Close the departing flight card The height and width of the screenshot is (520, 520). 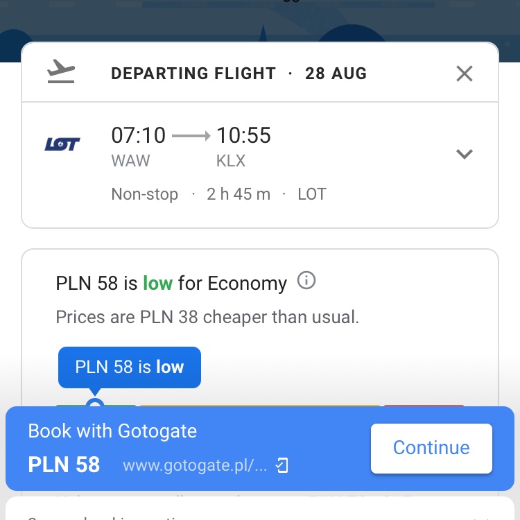tap(465, 73)
